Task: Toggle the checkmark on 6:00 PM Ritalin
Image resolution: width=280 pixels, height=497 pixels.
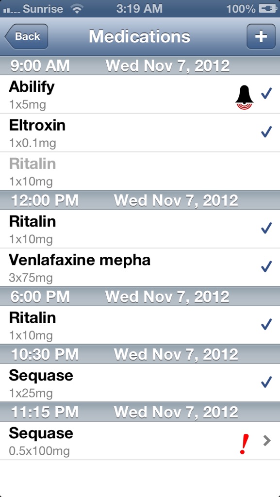Action: [267, 324]
